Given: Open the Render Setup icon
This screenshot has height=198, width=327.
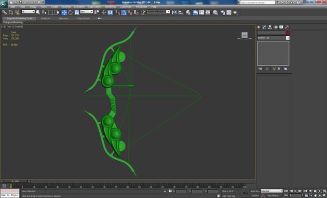Looking at the screenshot, I should coord(223,12).
